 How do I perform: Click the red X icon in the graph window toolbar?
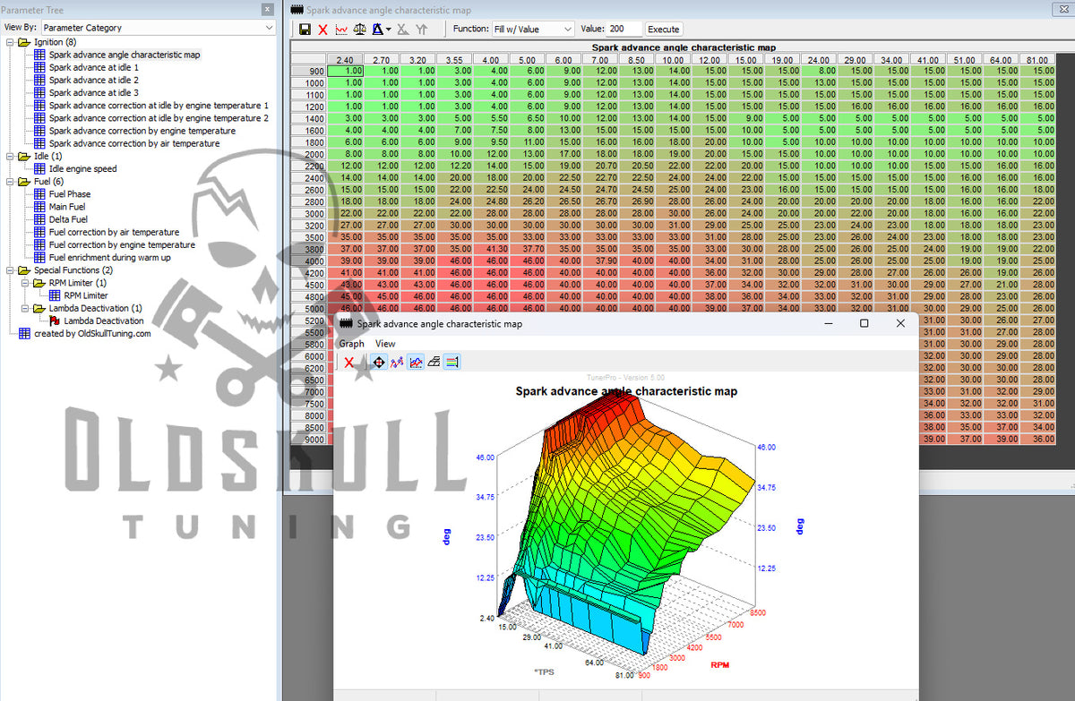(349, 363)
